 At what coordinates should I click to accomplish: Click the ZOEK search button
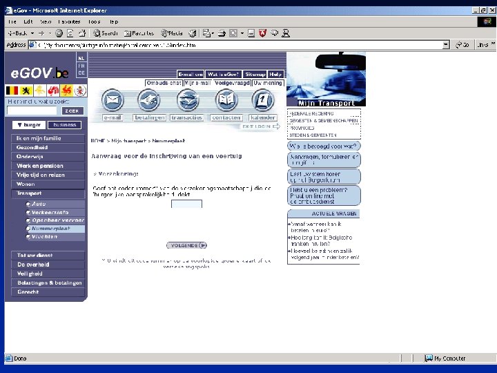[72, 111]
